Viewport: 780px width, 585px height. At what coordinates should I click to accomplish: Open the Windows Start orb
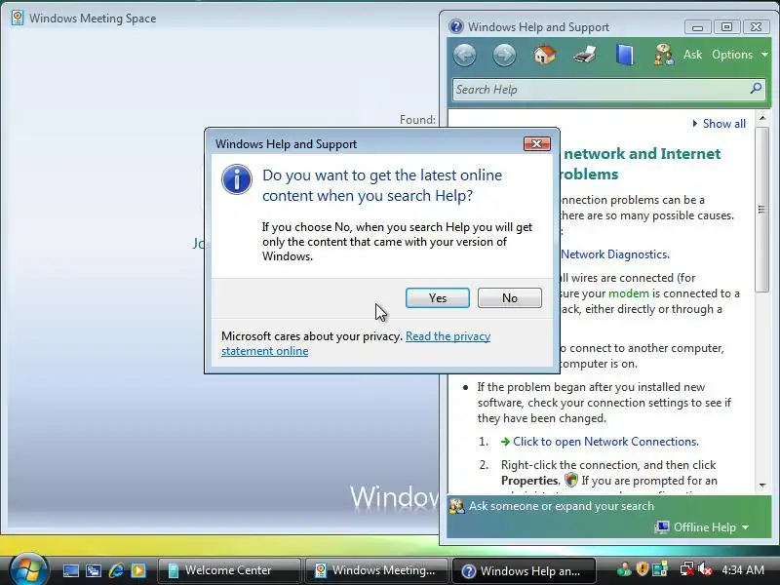click(28, 569)
